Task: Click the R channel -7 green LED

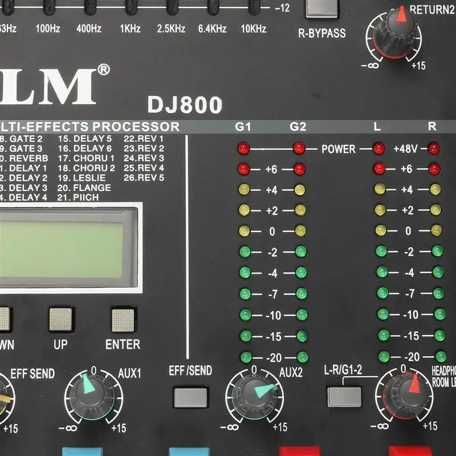Action: [x=438, y=294]
